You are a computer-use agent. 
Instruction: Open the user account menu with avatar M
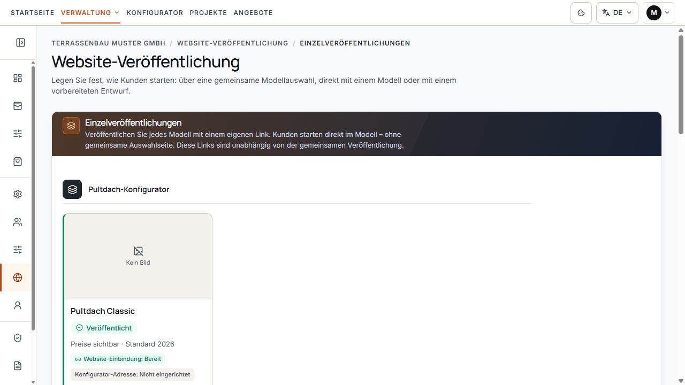pos(658,13)
